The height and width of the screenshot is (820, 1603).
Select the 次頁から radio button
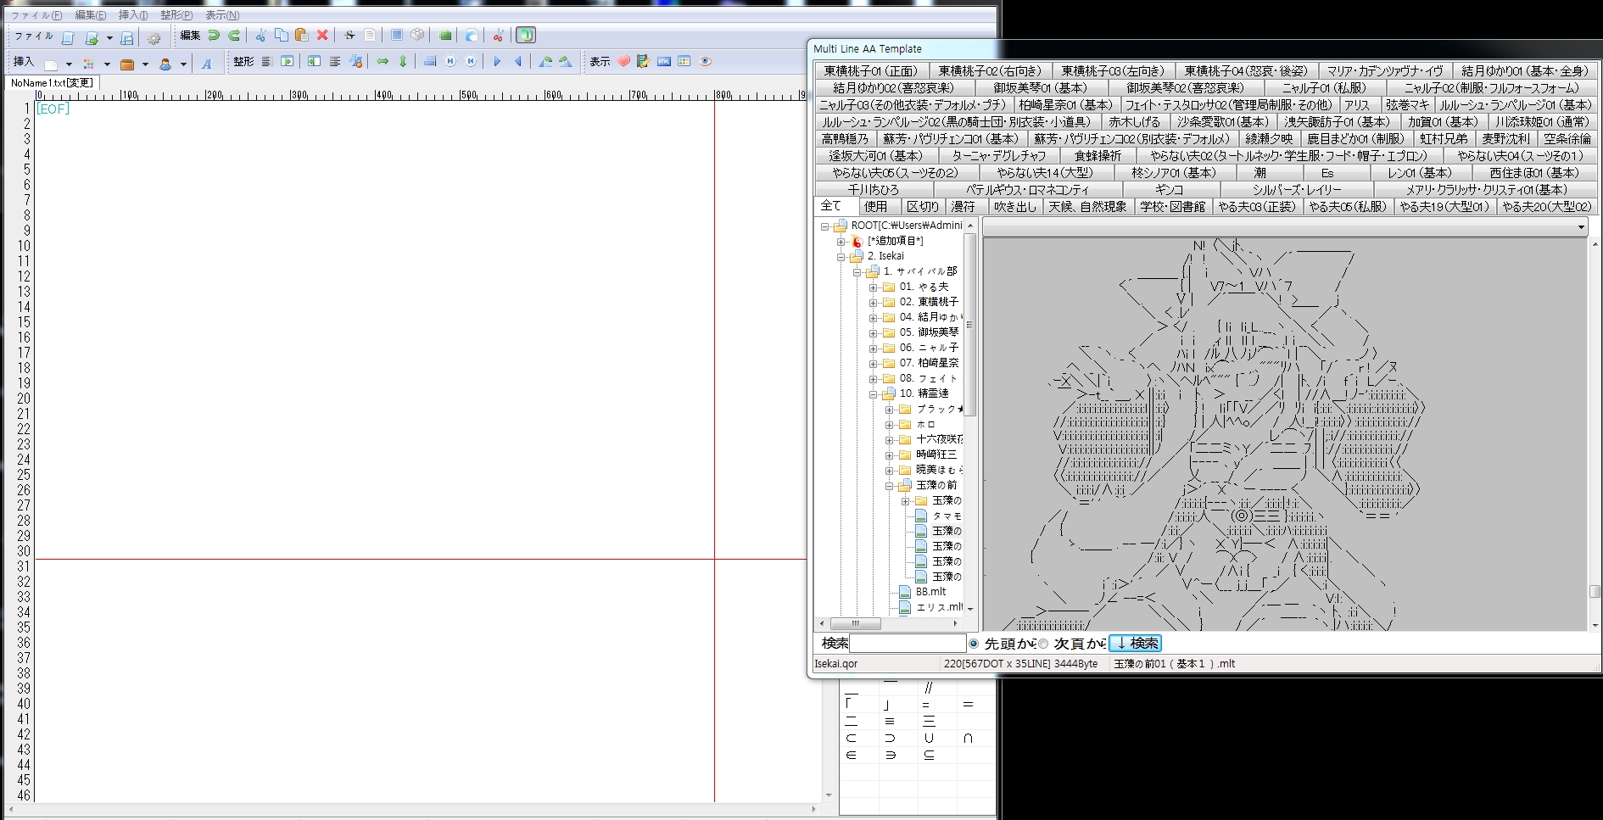[1043, 644]
